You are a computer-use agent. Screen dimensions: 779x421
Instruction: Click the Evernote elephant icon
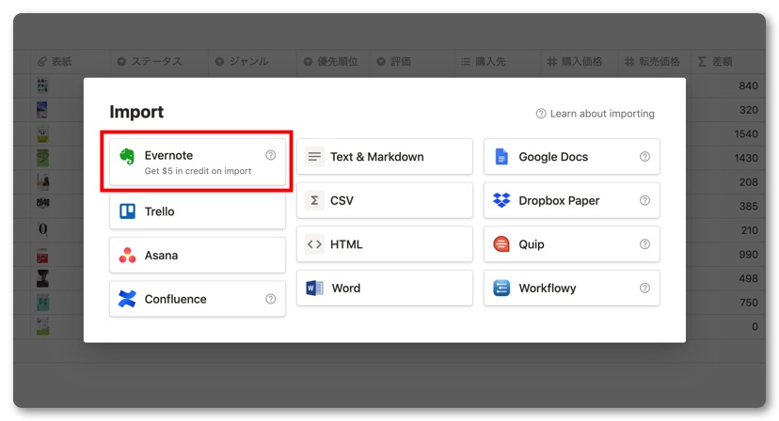click(127, 157)
